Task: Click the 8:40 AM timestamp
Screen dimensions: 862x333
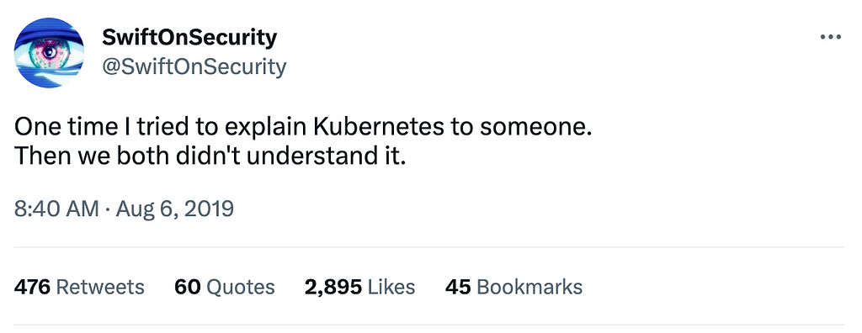Action: click(56, 209)
